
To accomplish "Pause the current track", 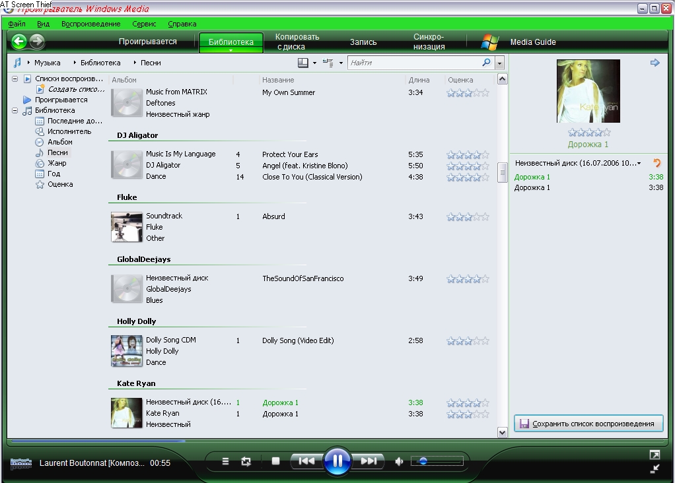I will coord(337,461).
